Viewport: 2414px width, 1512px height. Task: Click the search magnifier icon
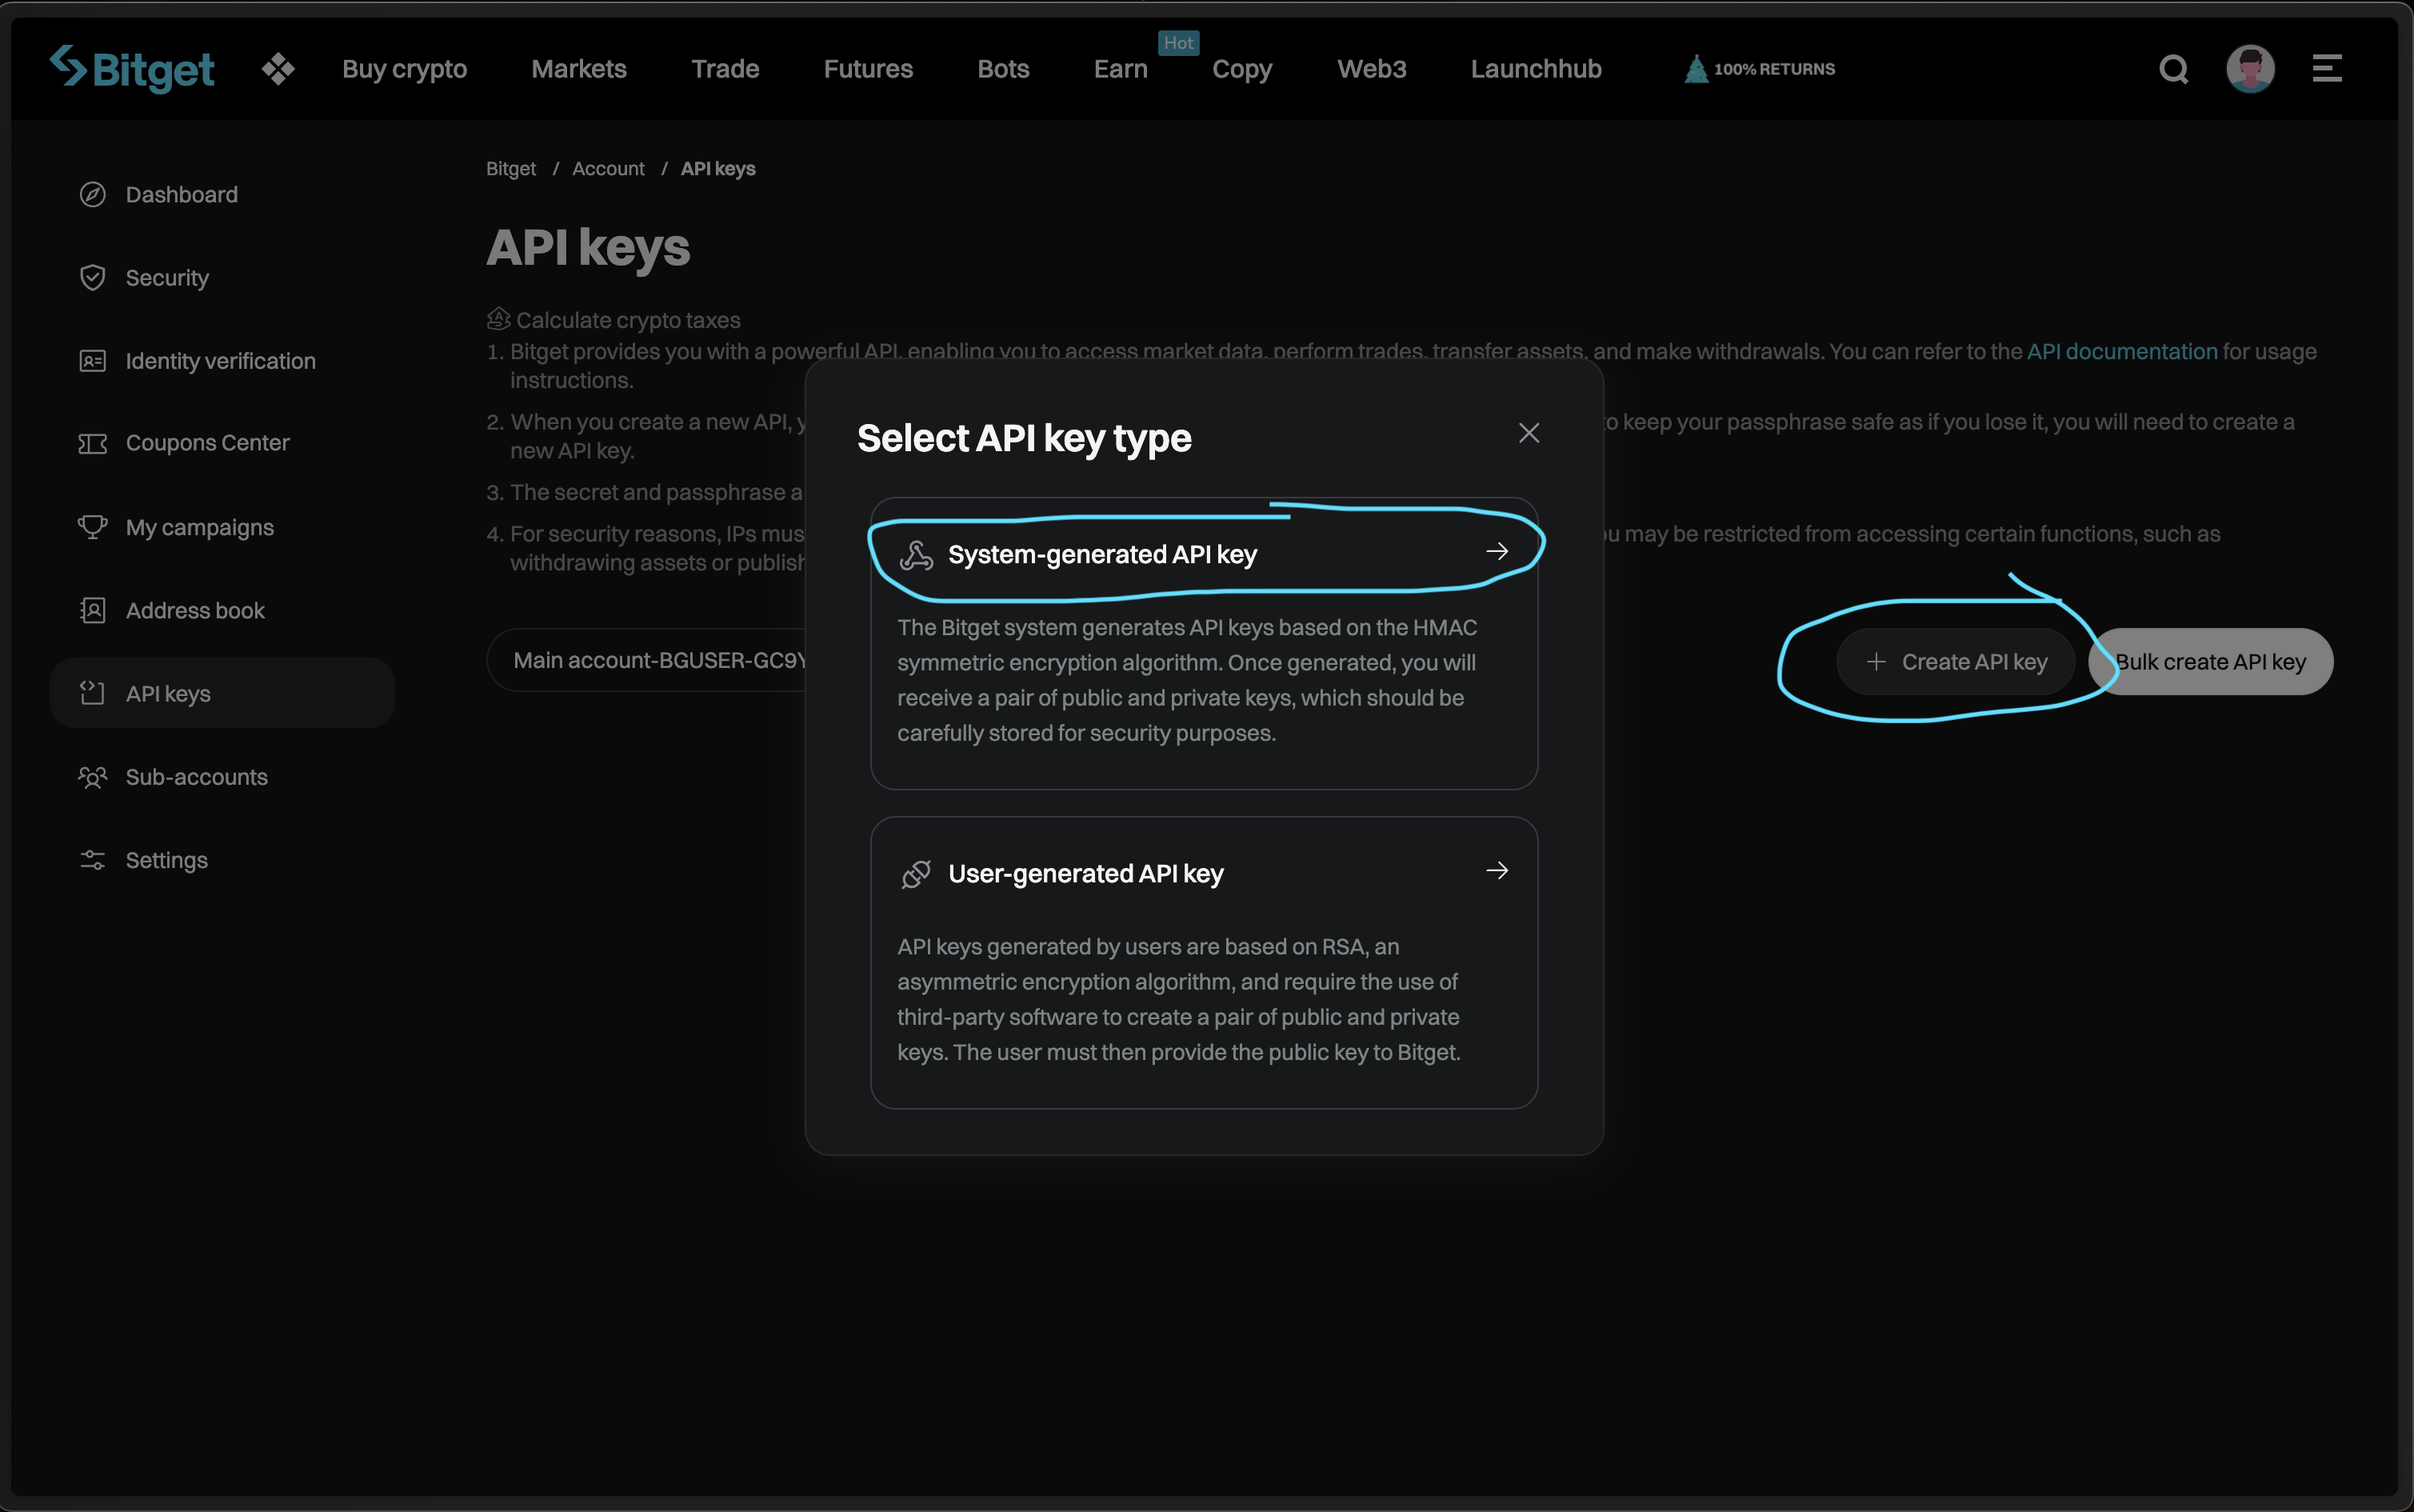(2173, 69)
